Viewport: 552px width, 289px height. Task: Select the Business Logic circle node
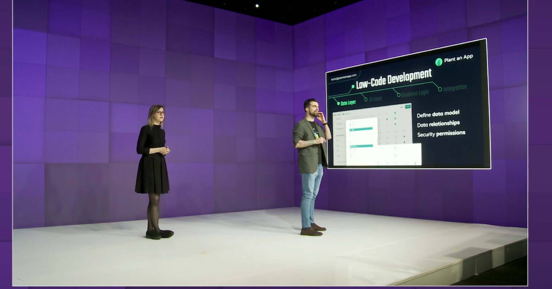pos(399,95)
